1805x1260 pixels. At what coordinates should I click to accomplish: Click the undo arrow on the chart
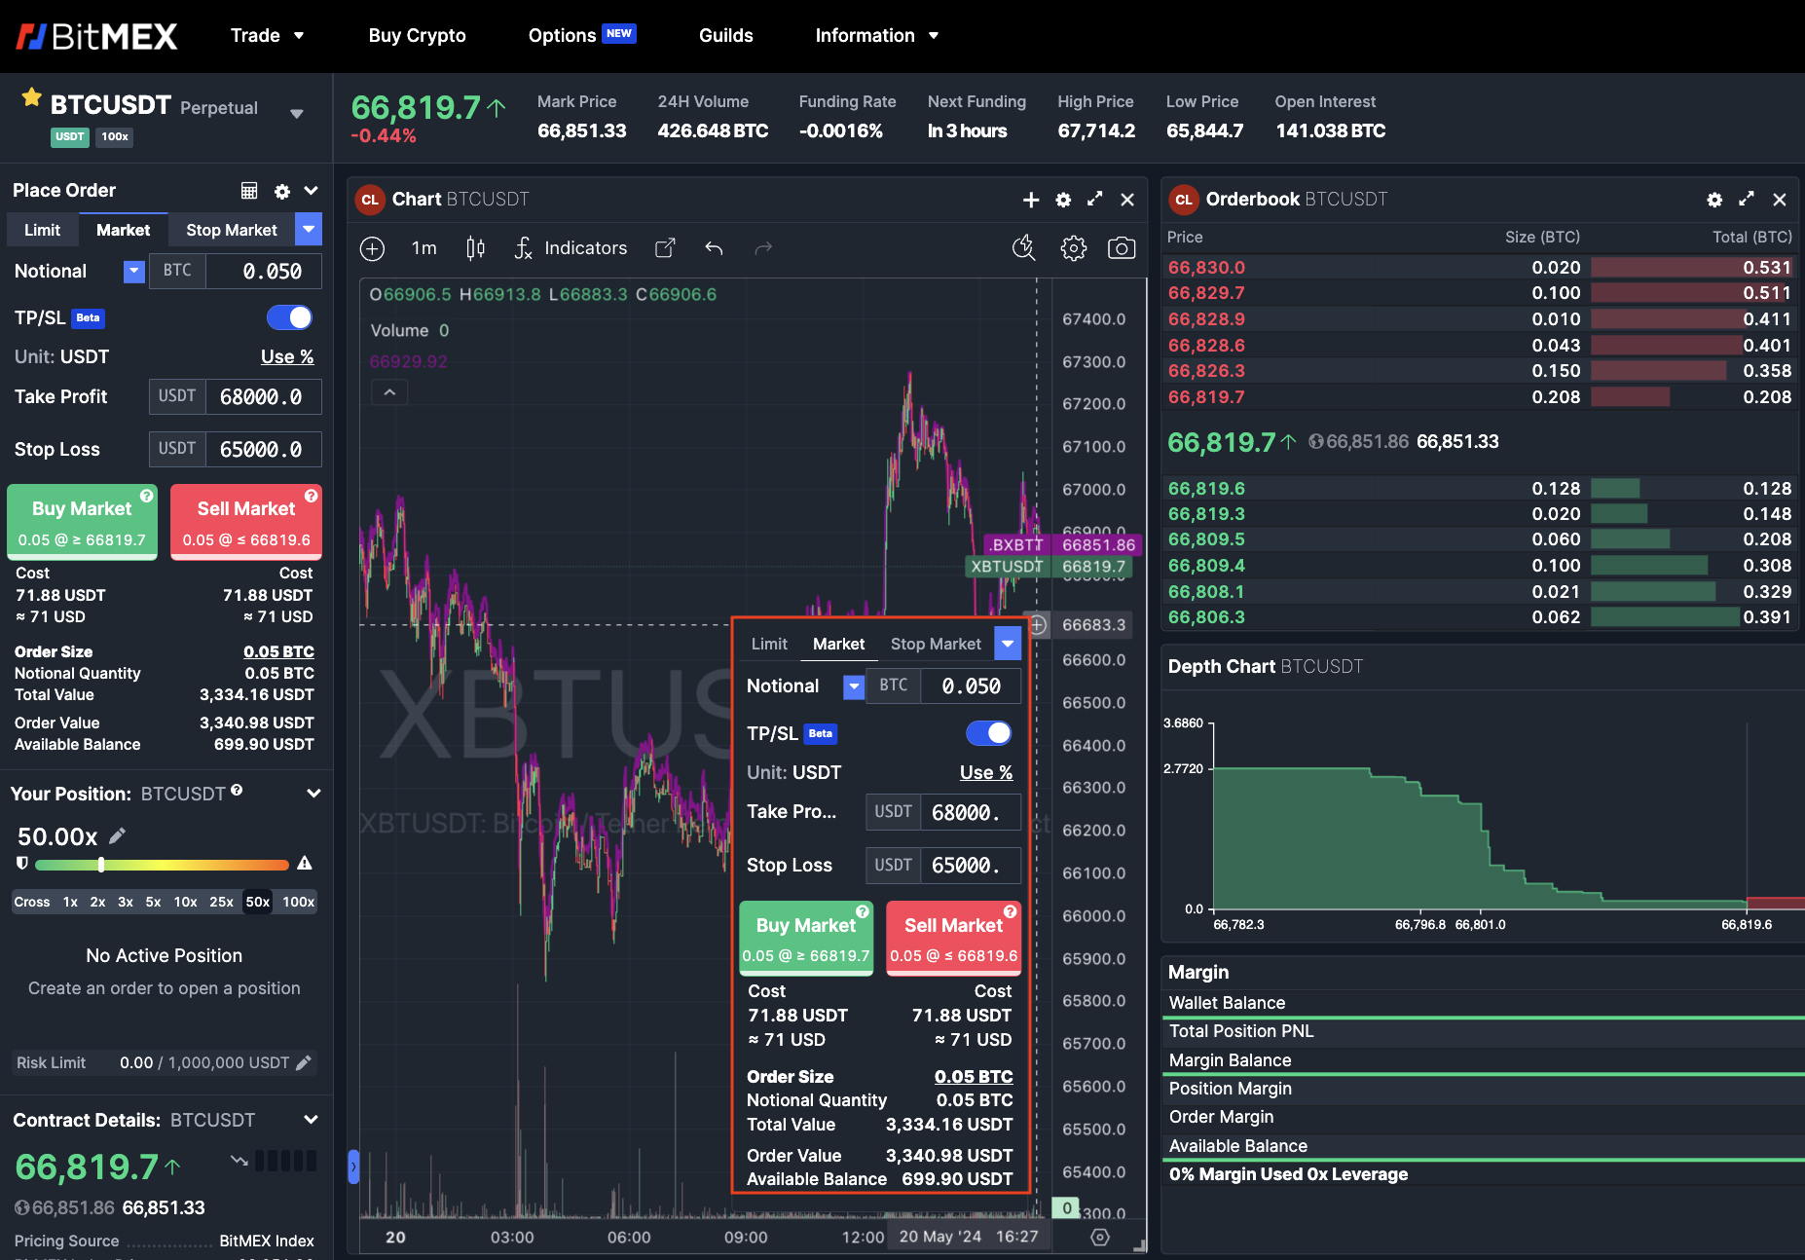[714, 248]
